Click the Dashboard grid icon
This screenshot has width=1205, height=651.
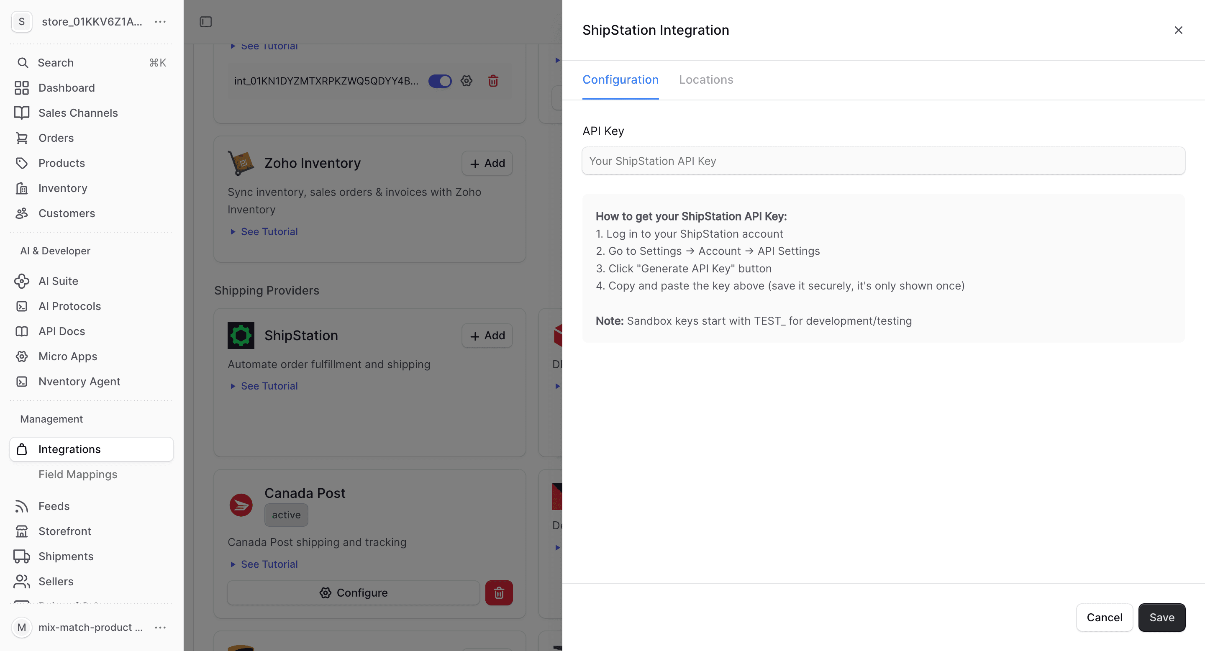point(22,88)
